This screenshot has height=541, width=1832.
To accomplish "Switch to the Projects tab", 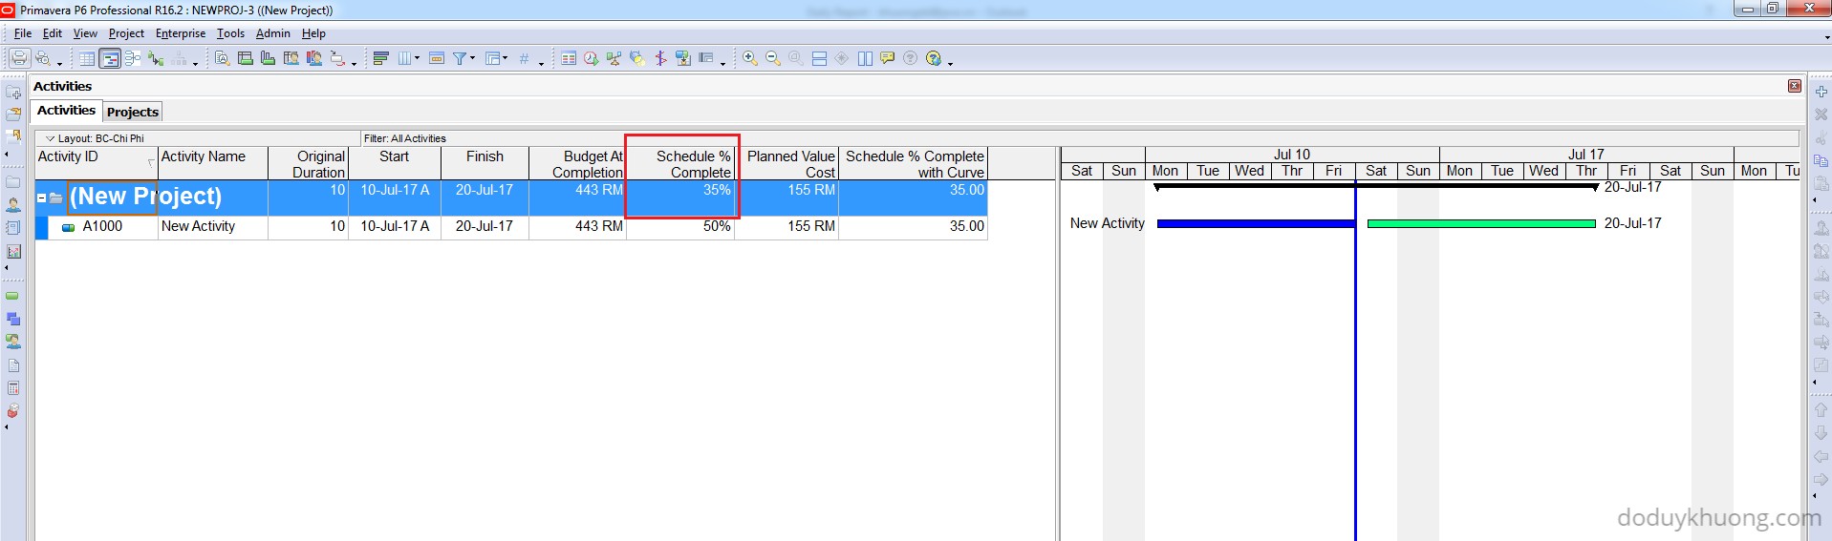I will click(133, 112).
